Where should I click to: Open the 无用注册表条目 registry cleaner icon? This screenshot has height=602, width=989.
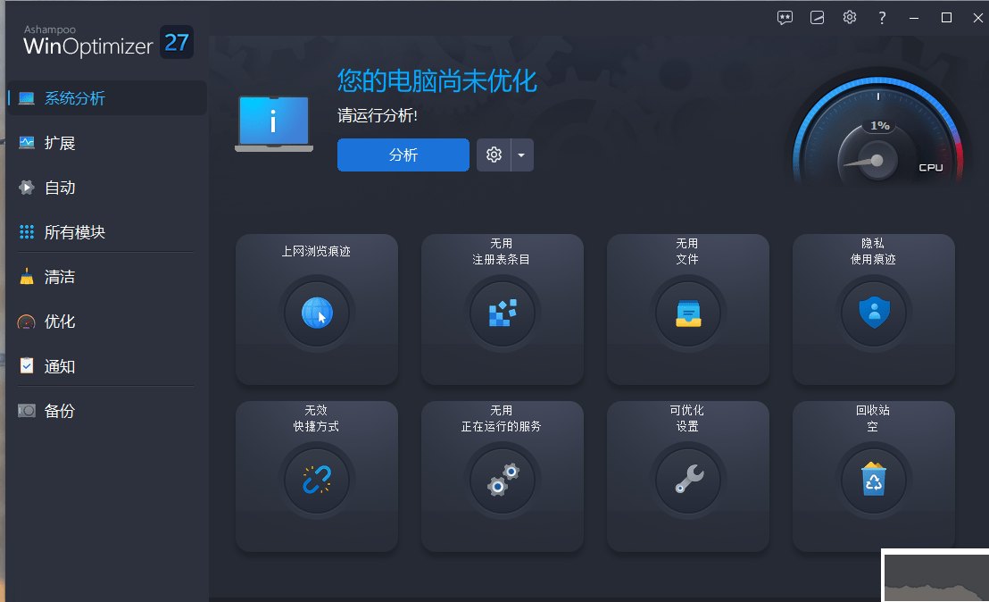tap(503, 313)
